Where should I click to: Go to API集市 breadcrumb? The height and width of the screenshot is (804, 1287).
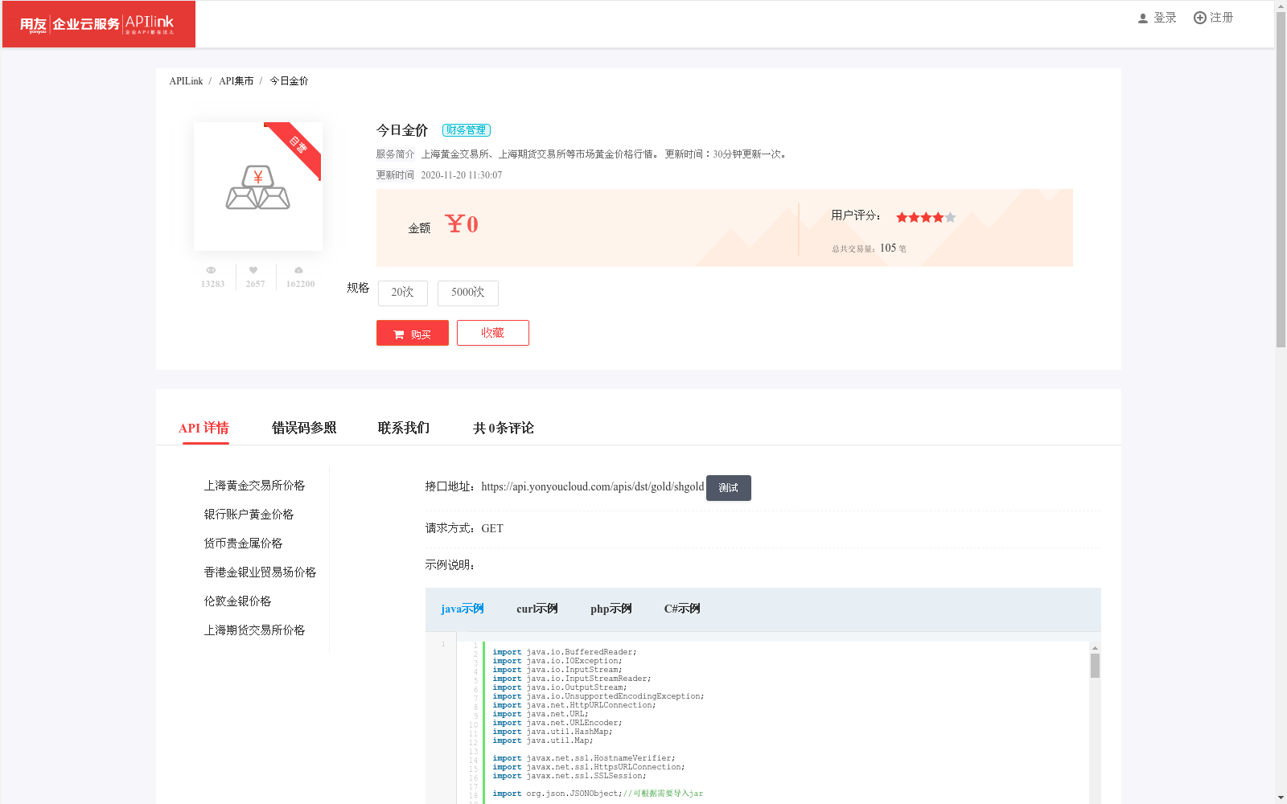pos(236,81)
